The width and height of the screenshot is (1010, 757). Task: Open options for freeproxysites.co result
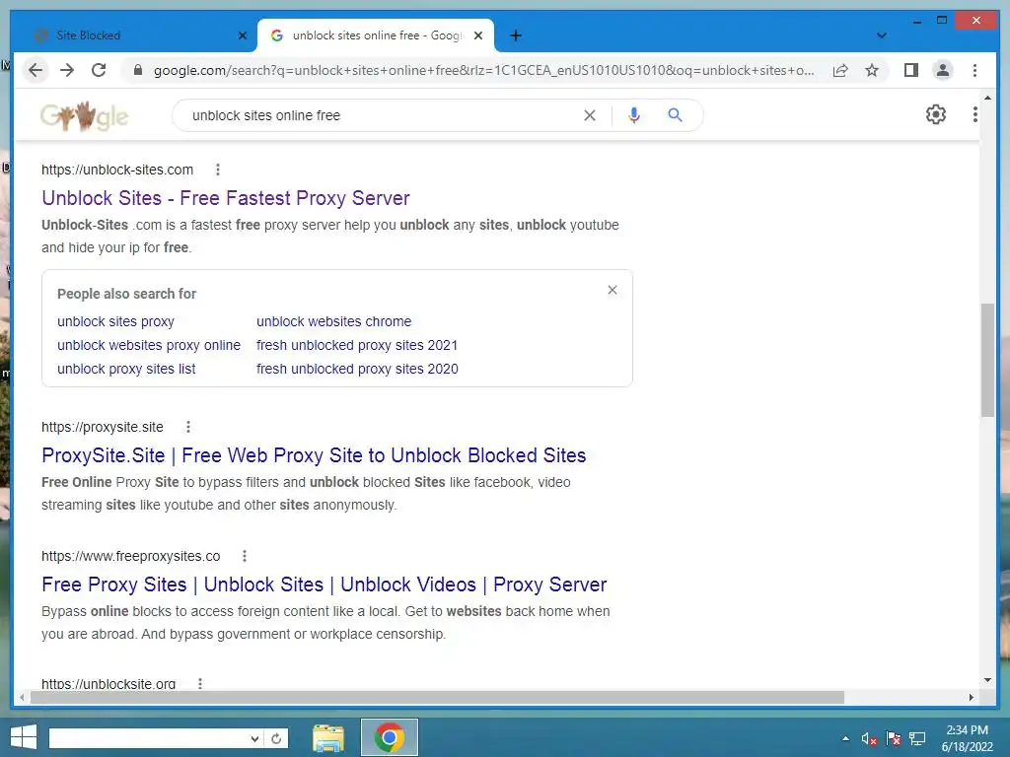[x=245, y=556]
